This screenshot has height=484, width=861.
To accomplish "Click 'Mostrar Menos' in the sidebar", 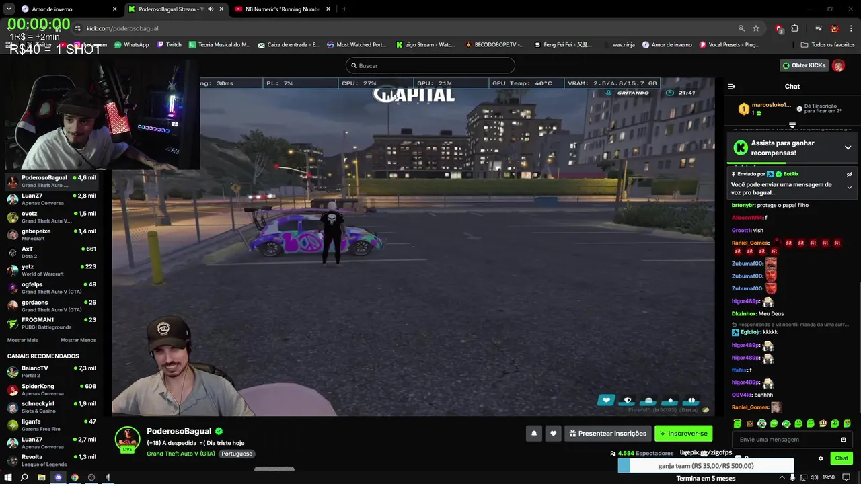I will pos(78,340).
